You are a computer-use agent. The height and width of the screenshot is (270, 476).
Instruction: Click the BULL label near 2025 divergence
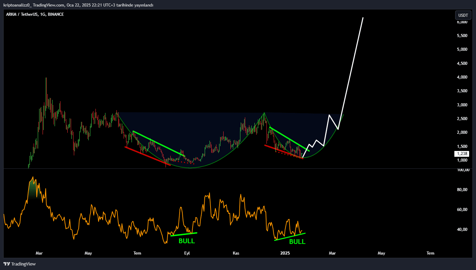point(297,242)
